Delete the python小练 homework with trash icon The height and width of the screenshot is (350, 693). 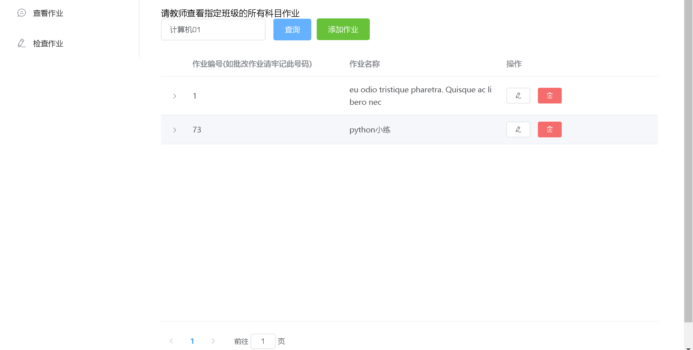550,129
